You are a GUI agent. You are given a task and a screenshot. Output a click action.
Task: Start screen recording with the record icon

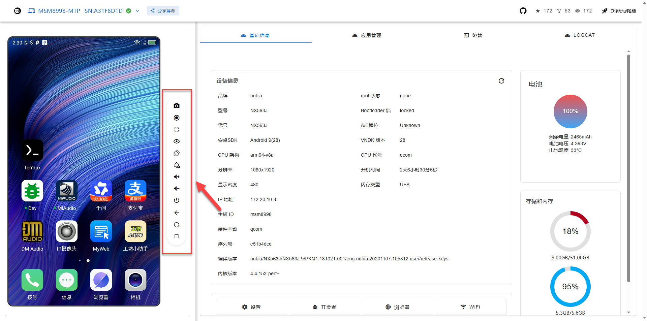pyautogui.click(x=177, y=118)
